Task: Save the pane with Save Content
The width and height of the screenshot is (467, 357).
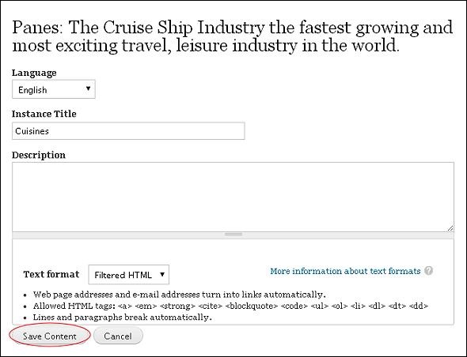Action: tap(50, 336)
